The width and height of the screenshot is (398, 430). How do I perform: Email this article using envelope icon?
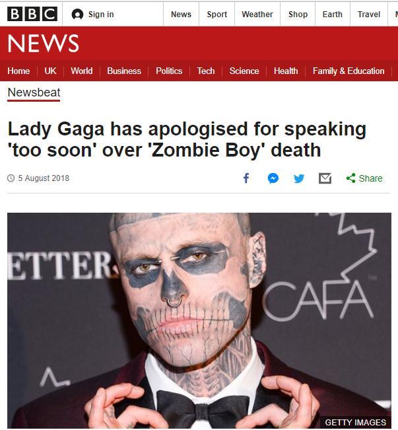pos(325,178)
